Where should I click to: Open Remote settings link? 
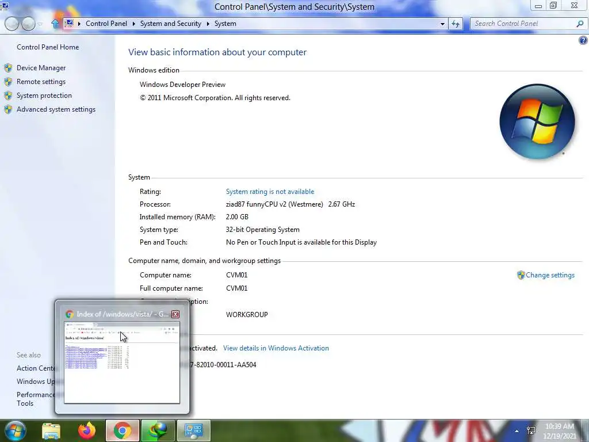coord(41,82)
